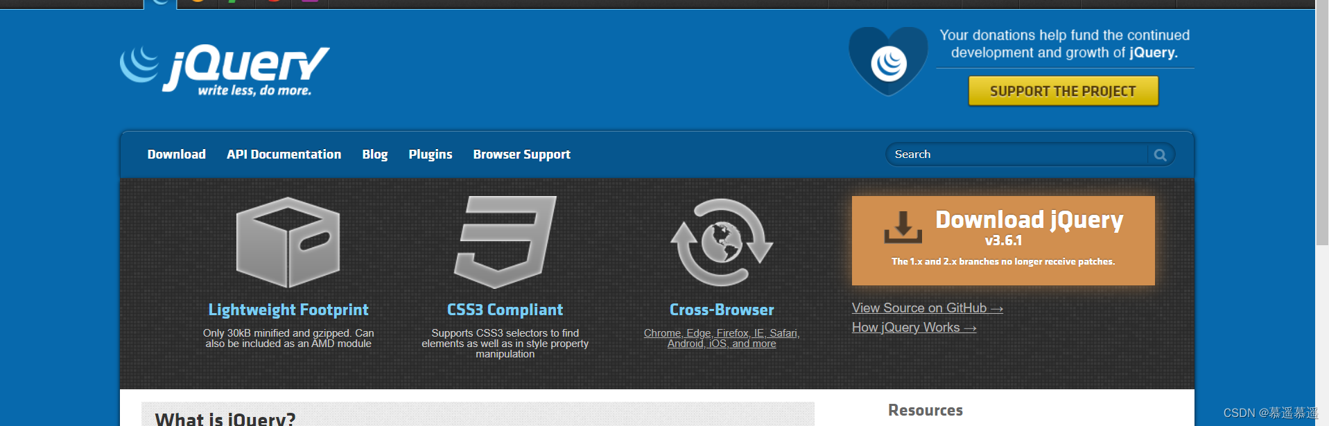The width and height of the screenshot is (1329, 426).
Task: Open the How jQuery Works link
Action: [x=914, y=328]
